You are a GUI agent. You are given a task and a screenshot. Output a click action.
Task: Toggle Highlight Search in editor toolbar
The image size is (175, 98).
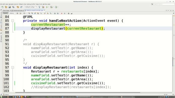pos(38,13)
